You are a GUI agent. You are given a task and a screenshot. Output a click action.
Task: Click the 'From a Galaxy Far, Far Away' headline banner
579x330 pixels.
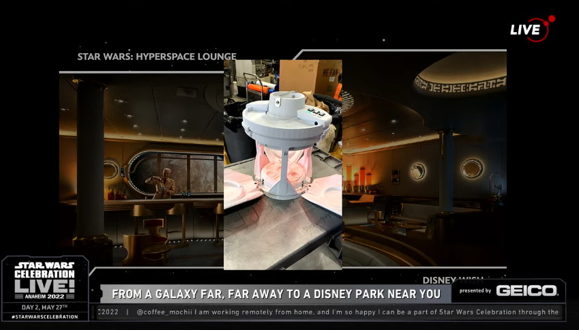tap(276, 295)
